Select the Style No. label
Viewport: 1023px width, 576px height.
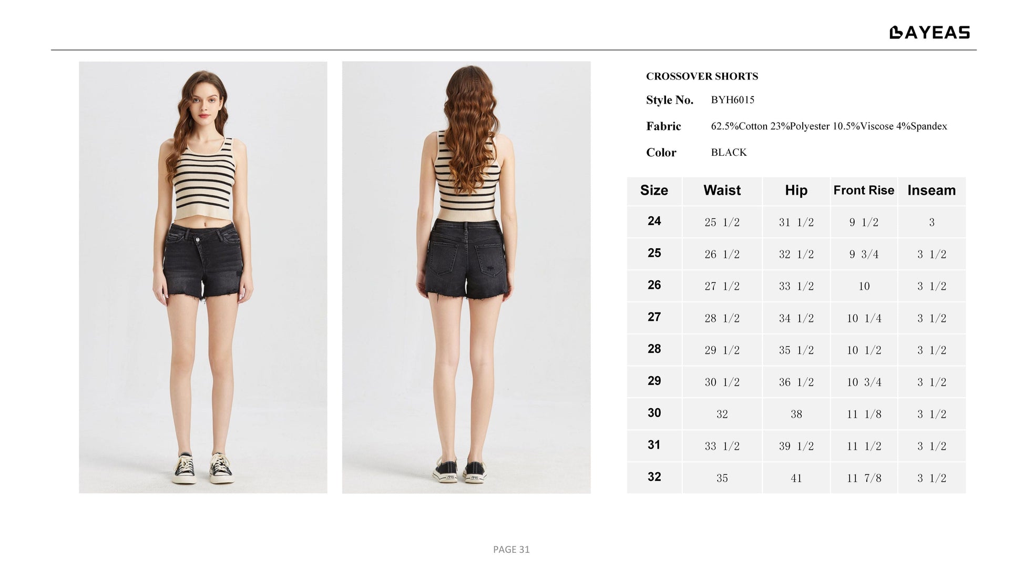pyautogui.click(x=670, y=100)
